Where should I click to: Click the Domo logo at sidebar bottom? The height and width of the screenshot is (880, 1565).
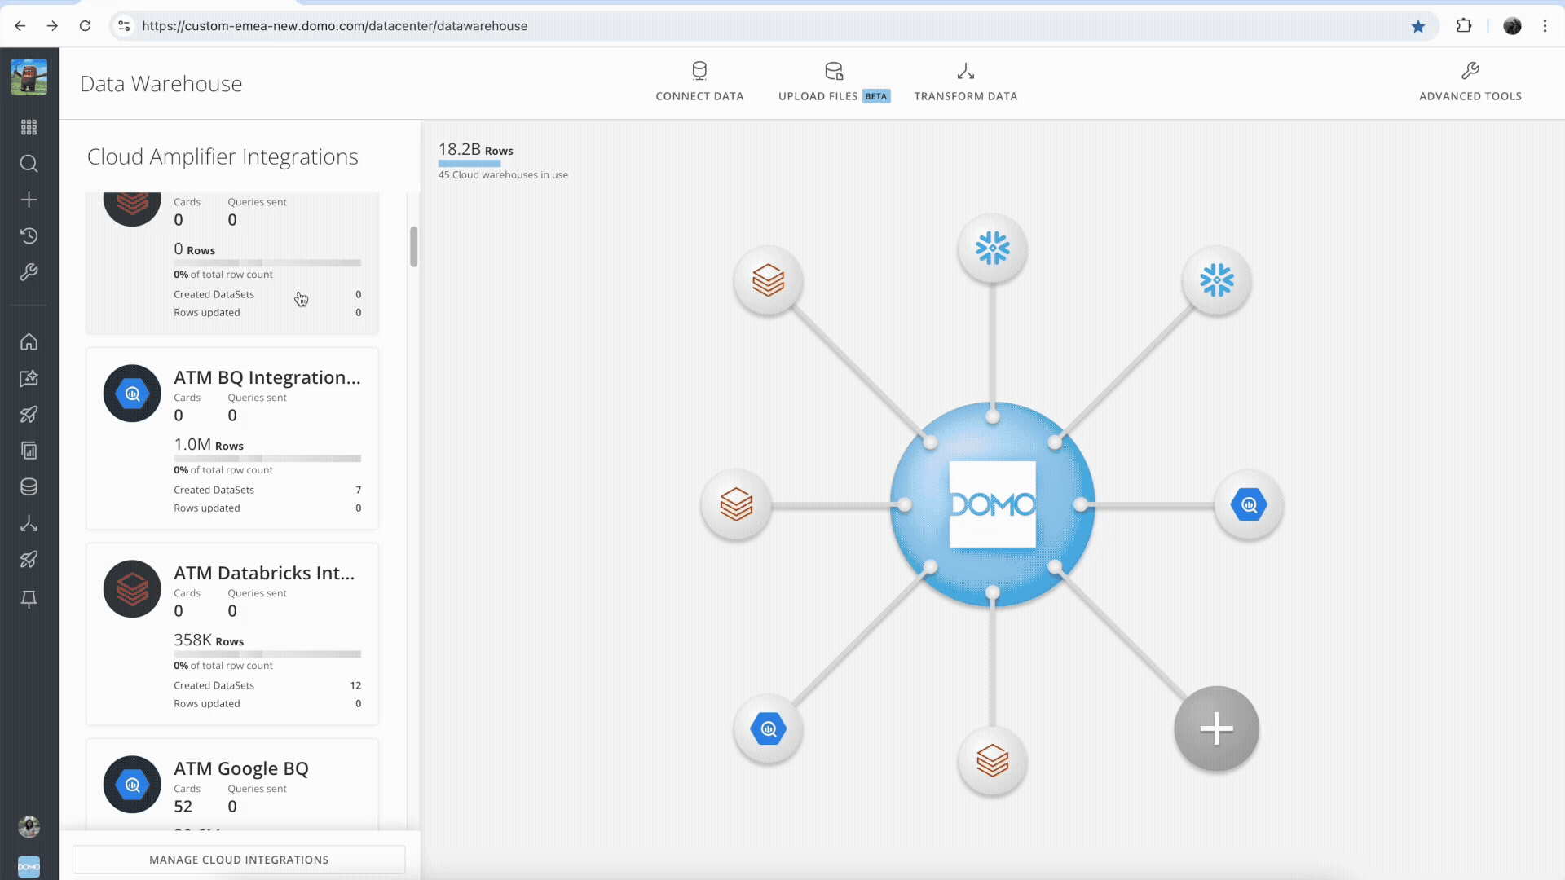29,866
